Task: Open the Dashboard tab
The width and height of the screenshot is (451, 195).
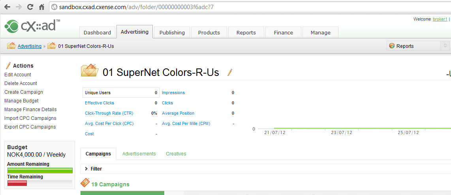Action: [97, 32]
